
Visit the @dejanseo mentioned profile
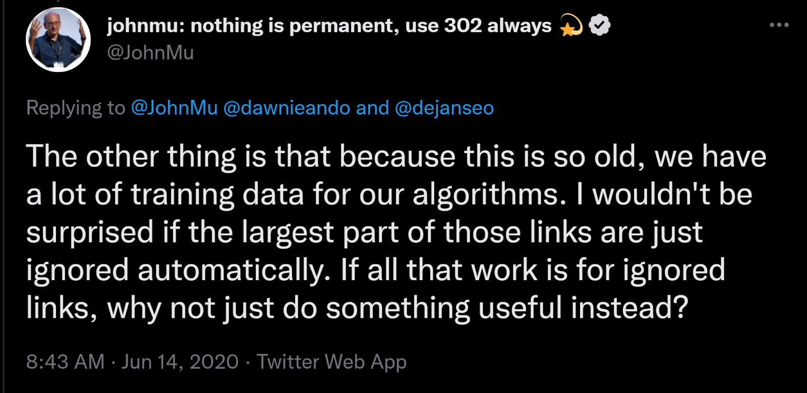(444, 108)
